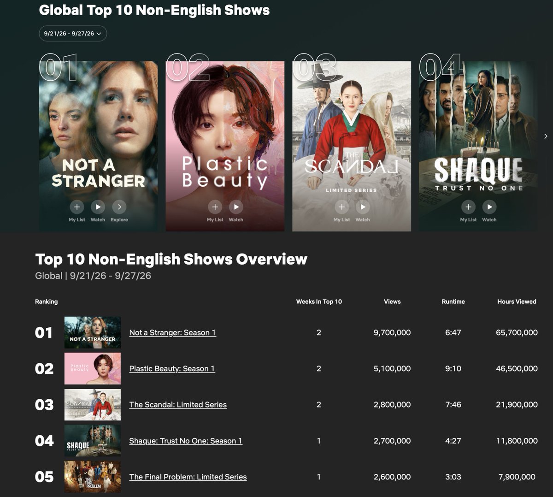Click the 11,800,000 hours viewed value
553x497 pixels.
(x=517, y=441)
